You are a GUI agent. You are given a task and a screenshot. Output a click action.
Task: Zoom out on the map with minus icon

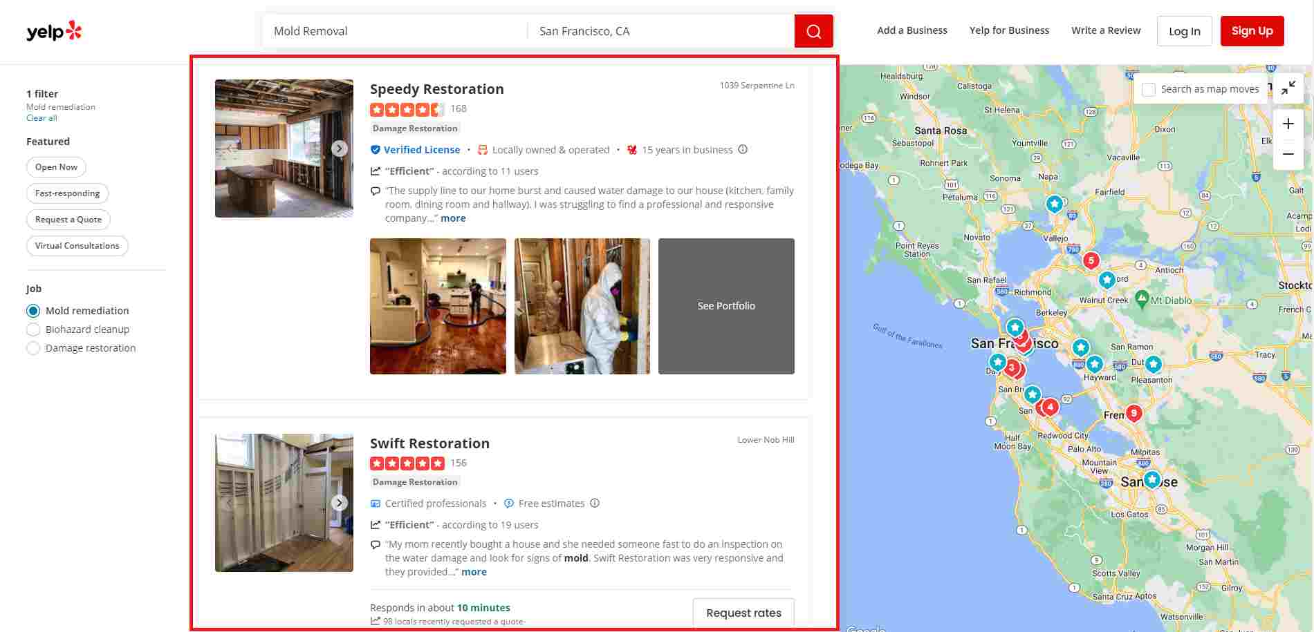(1288, 154)
